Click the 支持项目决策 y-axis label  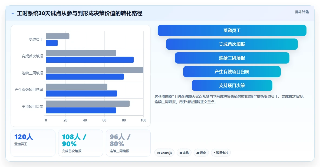32,107
